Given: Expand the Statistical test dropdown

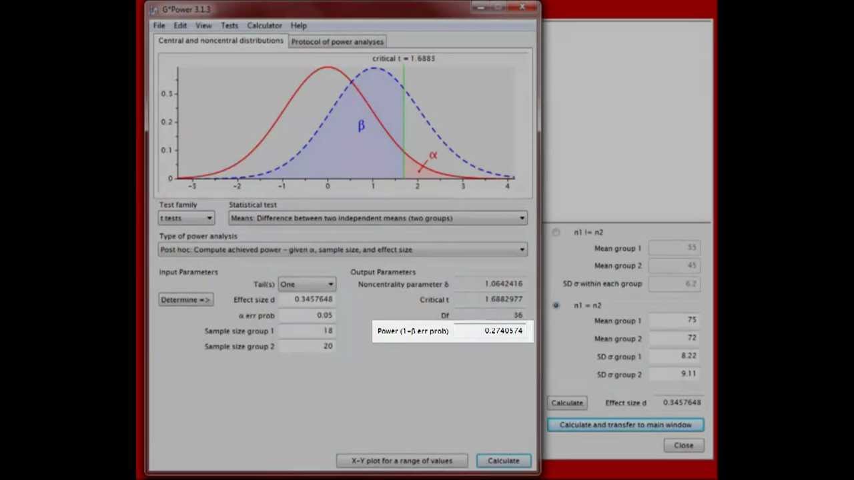Looking at the screenshot, I should point(378,218).
